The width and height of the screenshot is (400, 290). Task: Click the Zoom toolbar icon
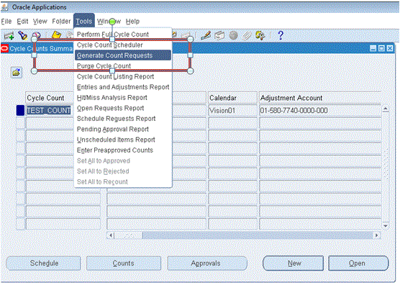tap(219, 36)
